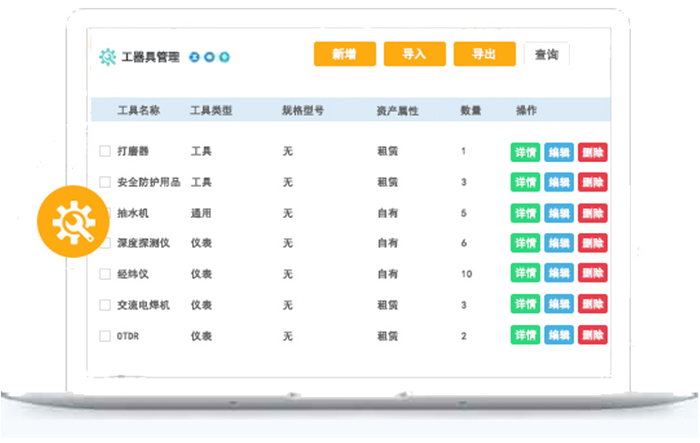Click the 工具 type cell in 安全防护用品 row
Viewport: 700px width, 443px height.
[201, 182]
